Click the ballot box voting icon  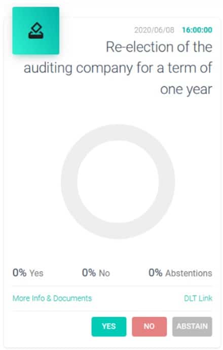[x=36, y=30]
